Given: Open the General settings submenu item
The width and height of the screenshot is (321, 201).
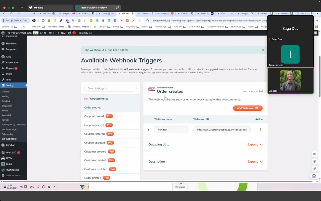Looking at the screenshot, I should [x=6, y=92].
